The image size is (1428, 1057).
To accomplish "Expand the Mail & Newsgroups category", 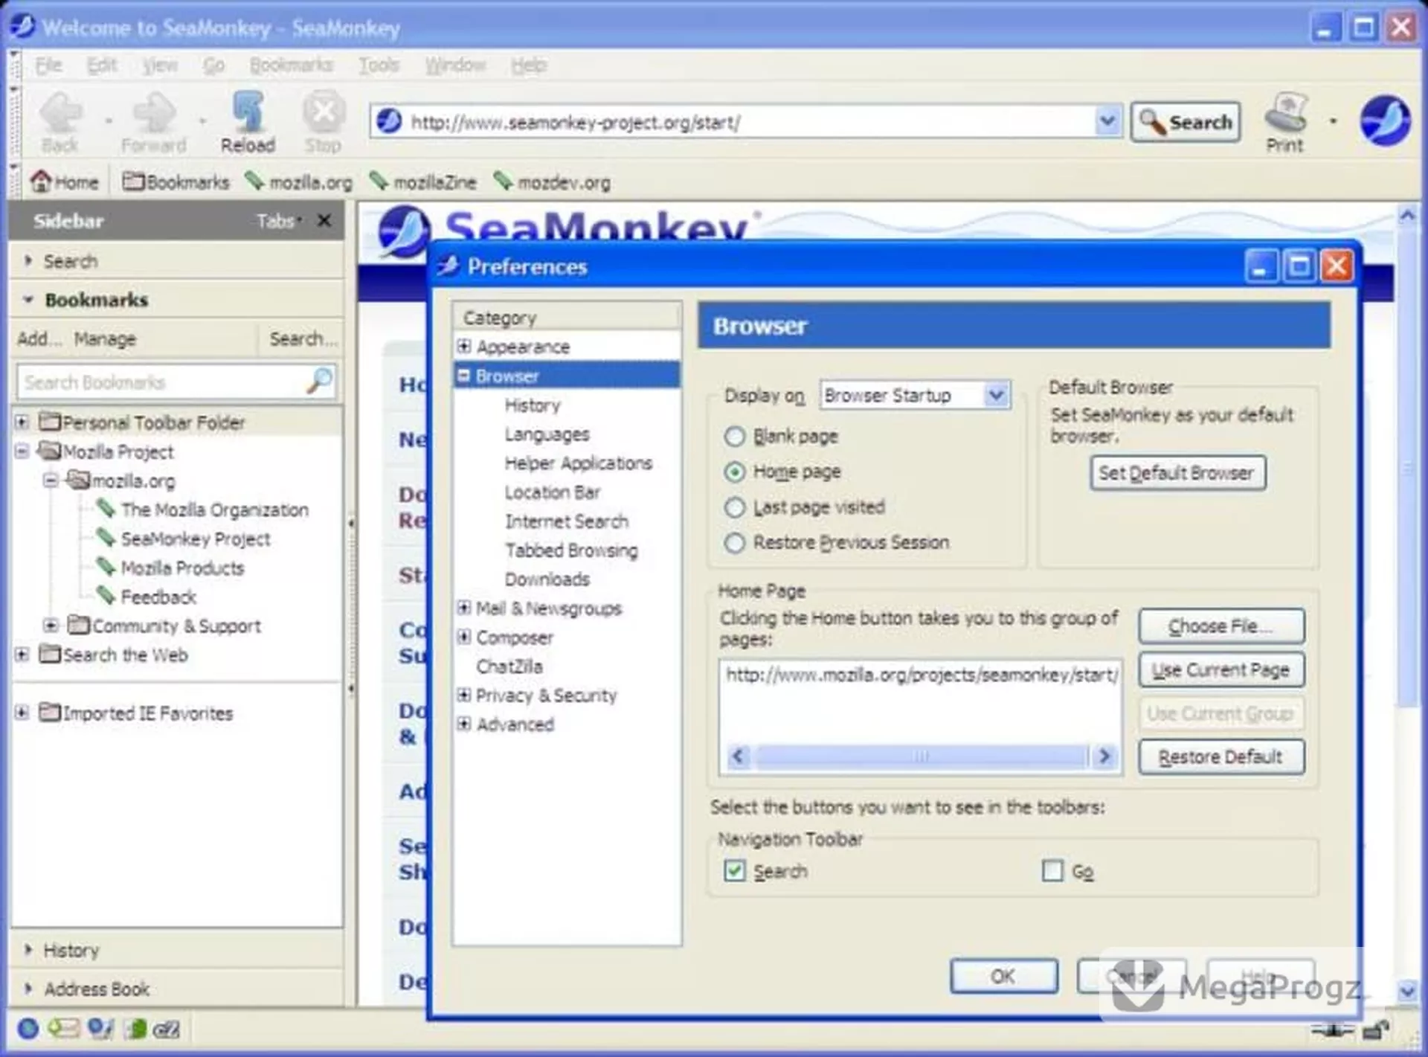I will click(464, 608).
